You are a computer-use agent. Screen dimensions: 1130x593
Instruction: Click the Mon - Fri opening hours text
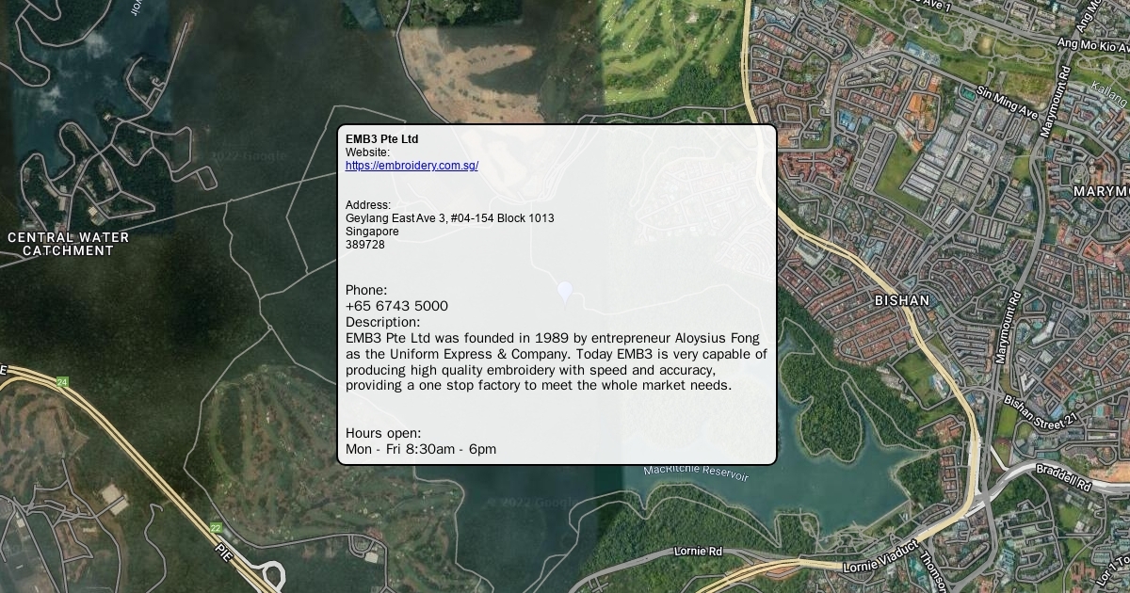pos(420,449)
